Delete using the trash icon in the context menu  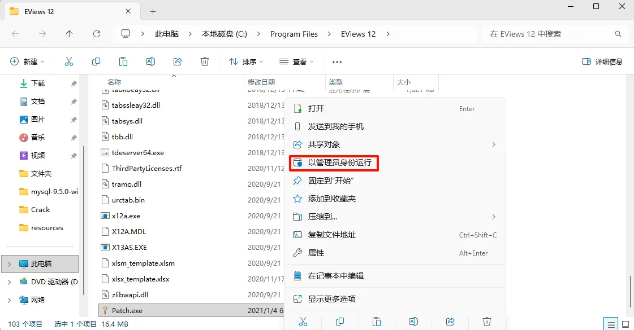487,322
